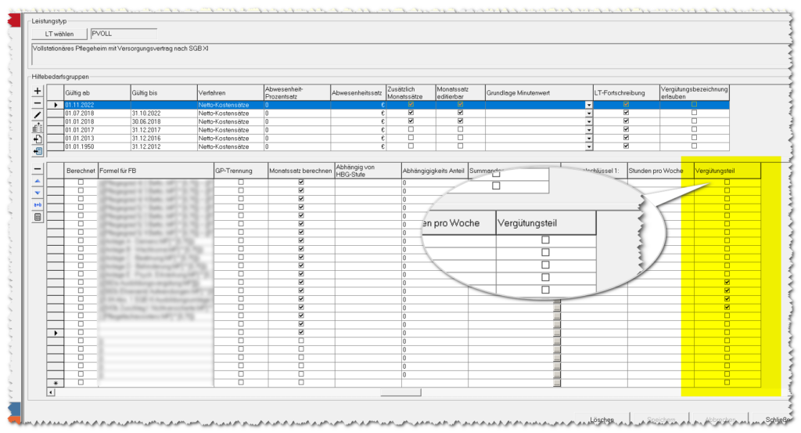The image size is (801, 433).
Task: Click the asterisk new-row marker in the formula table
Action: click(56, 383)
